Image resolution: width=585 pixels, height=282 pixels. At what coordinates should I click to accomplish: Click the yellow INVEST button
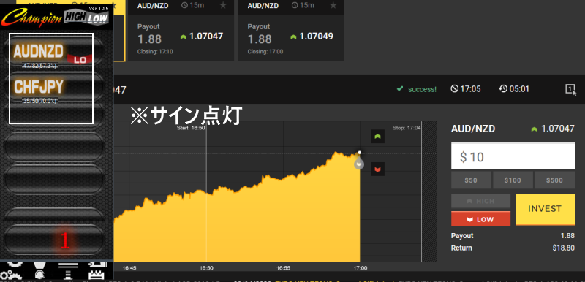click(545, 210)
